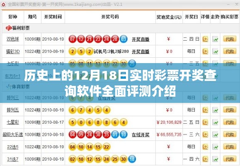The image size is (240, 166).
Task: Select prize amount ¥20,106,829
Action: point(169,122)
